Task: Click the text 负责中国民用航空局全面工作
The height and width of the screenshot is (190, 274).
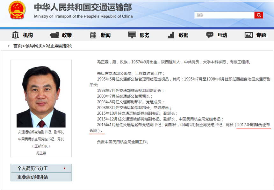Action: 123,142
